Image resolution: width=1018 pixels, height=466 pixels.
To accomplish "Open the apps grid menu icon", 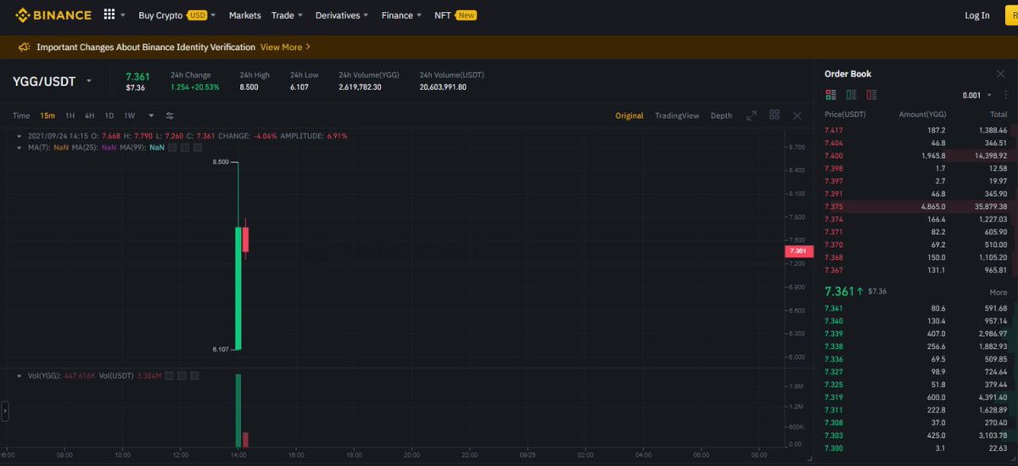I will (109, 14).
